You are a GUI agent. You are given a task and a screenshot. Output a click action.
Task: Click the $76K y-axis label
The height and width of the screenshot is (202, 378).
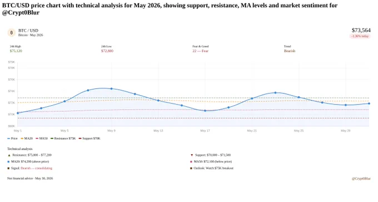[x=12, y=80]
